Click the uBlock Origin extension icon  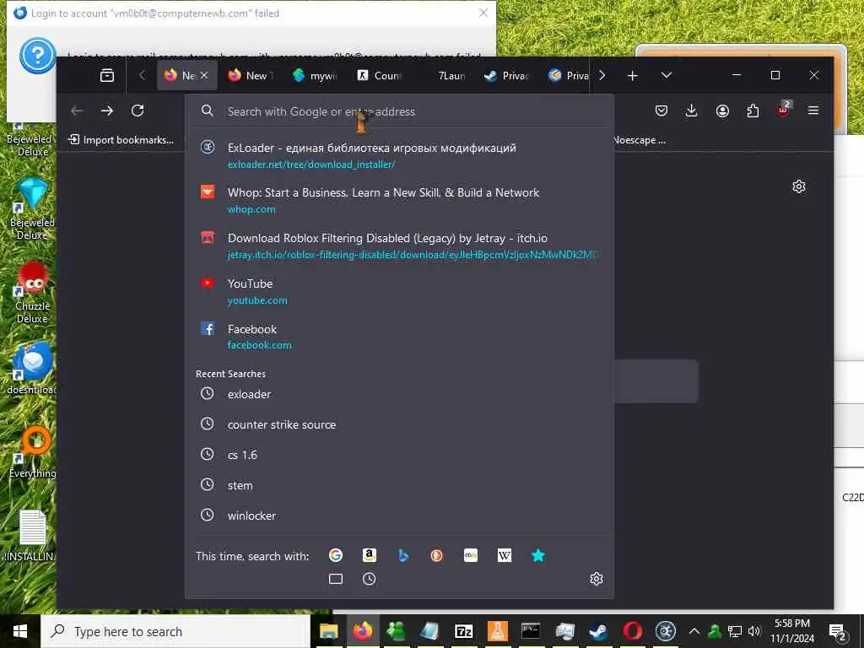pos(784,110)
